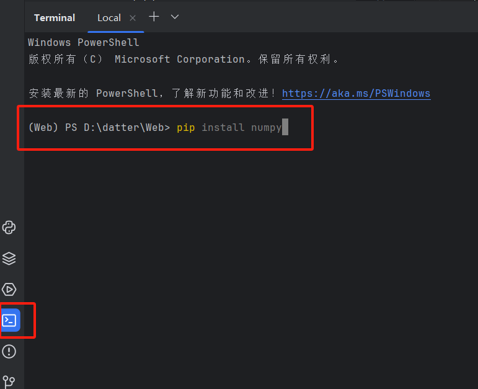Expand the terminal options chevron dropdown
The width and height of the screenshot is (478, 389).
click(x=175, y=17)
